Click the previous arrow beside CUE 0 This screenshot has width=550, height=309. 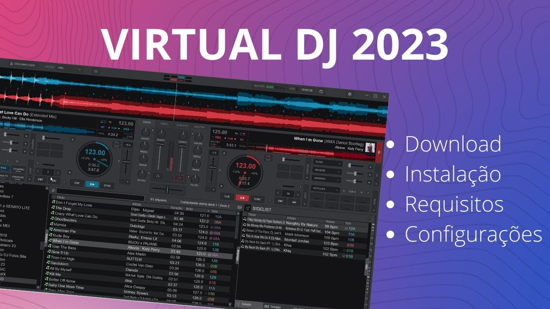tap(344, 191)
